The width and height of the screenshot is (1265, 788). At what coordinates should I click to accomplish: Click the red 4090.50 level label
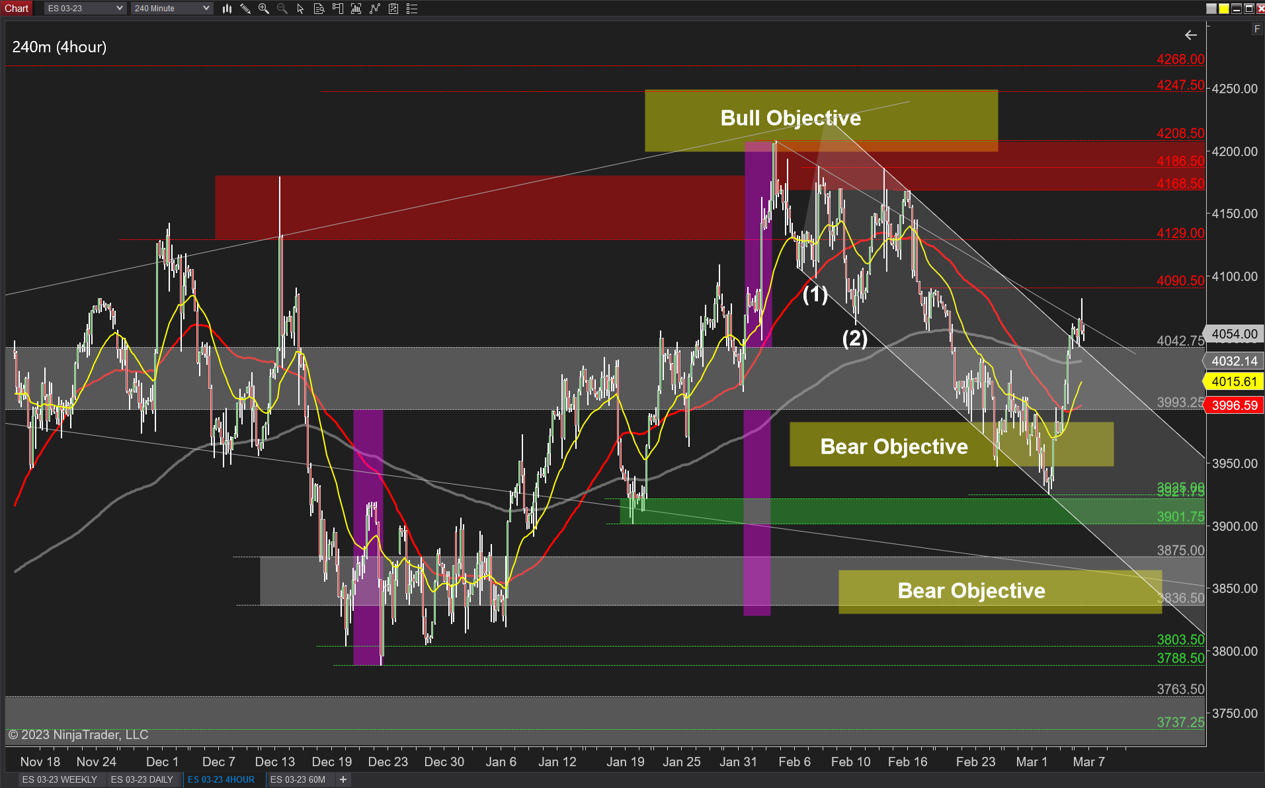tap(1180, 280)
